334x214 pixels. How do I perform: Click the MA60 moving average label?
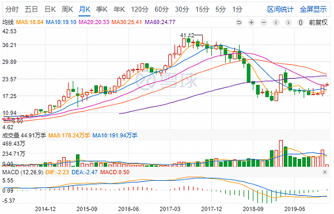coord(160,22)
